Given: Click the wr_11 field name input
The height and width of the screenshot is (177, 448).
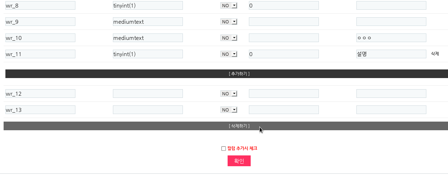Looking at the screenshot, I should coord(40,54).
